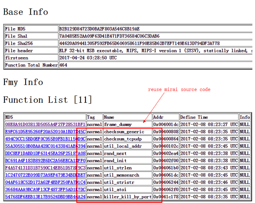Open the MD5 link starting DDC8EF1DABD1DF63
Viewport: 255px width, 203px height.
(x=45, y=153)
